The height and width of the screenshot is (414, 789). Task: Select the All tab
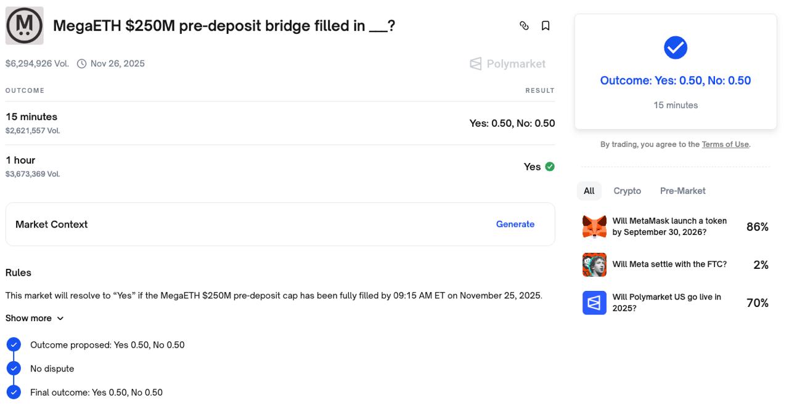tap(589, 191)
